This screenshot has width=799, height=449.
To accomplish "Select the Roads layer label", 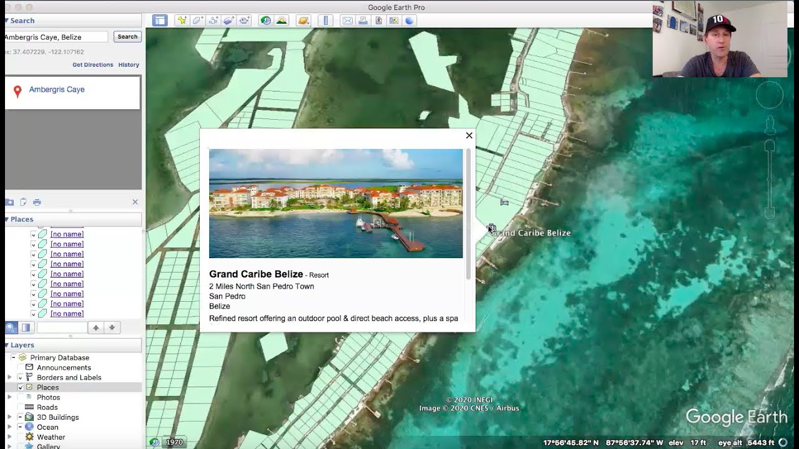I will [47, 407].
